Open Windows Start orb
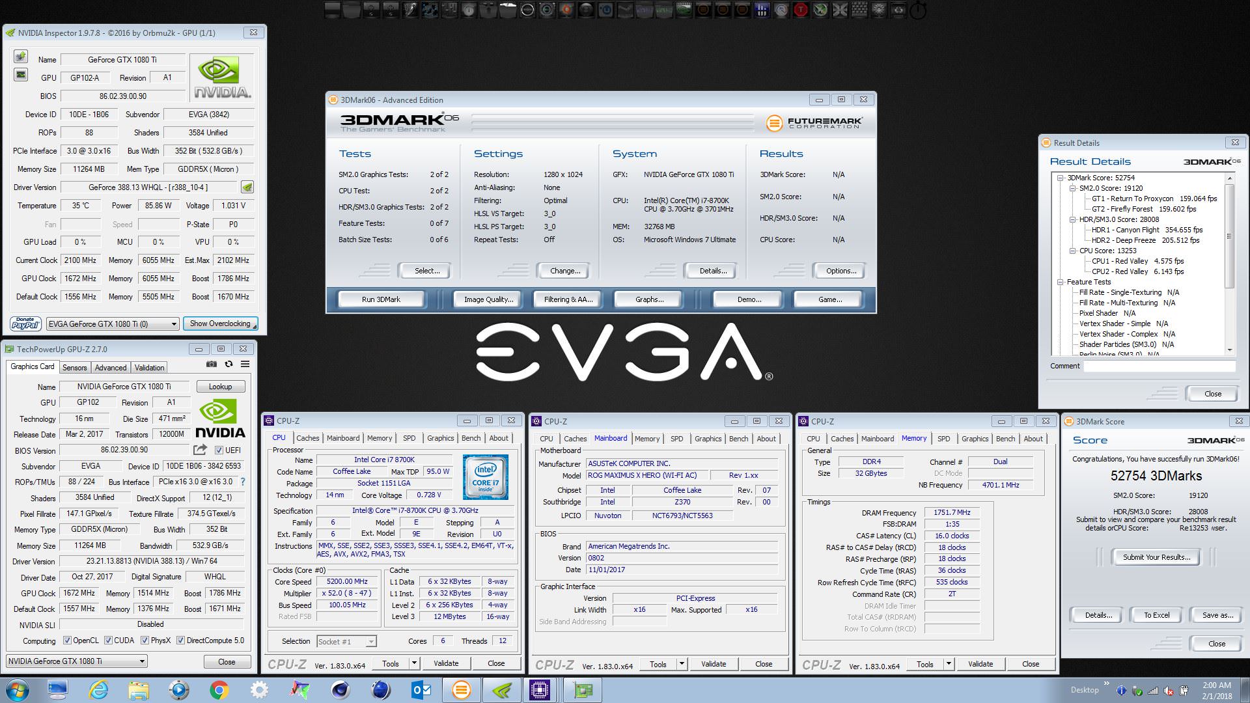This screenshot has width=1250, height=703. [16, 690]
